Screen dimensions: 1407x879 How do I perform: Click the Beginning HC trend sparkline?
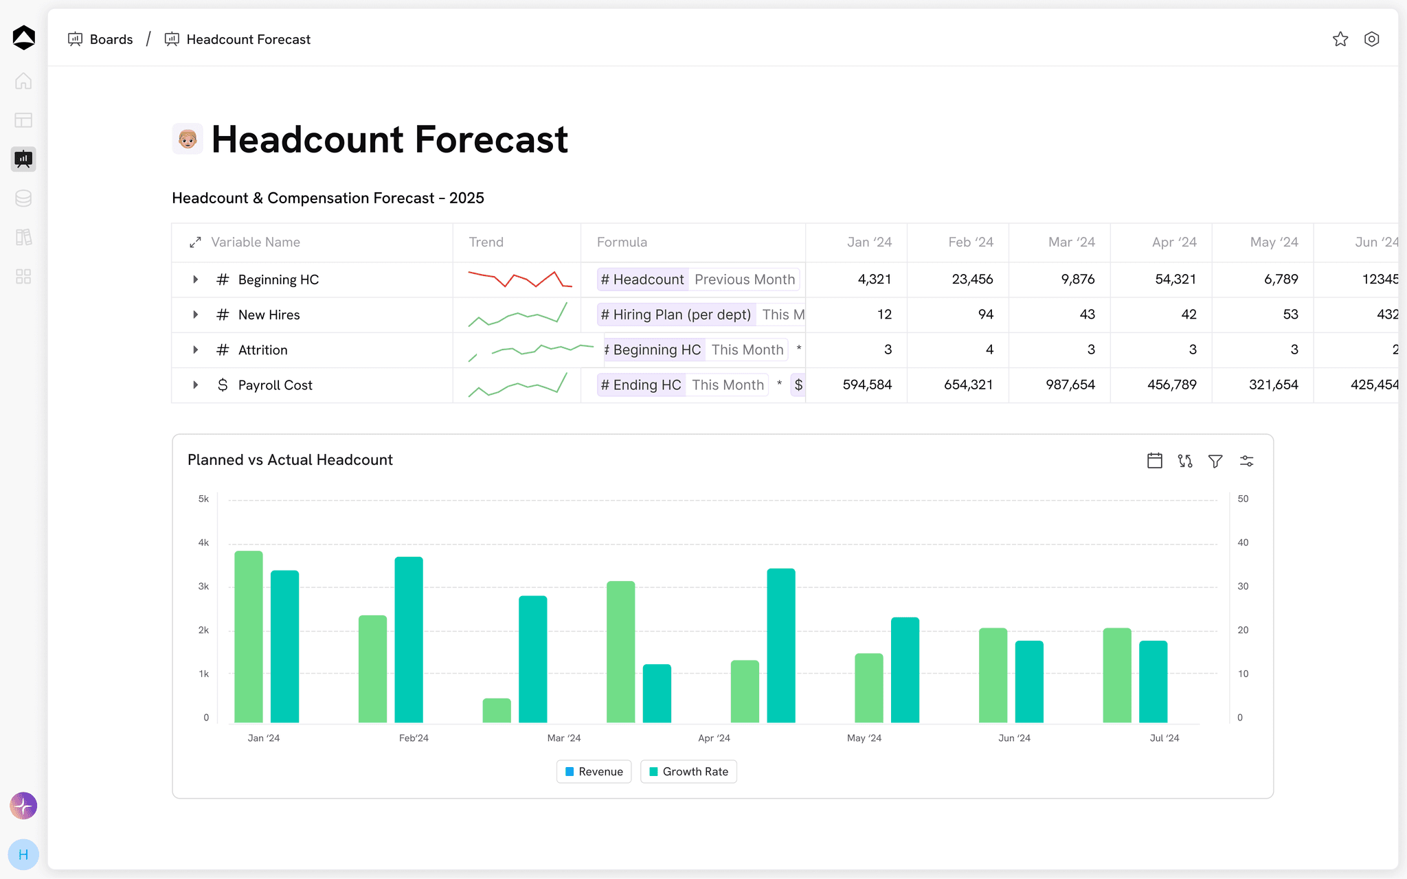tap(520, 279)
